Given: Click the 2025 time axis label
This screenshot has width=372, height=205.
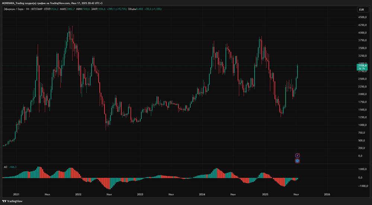Looking at the screenshot, I should click(x=265, y=194).
